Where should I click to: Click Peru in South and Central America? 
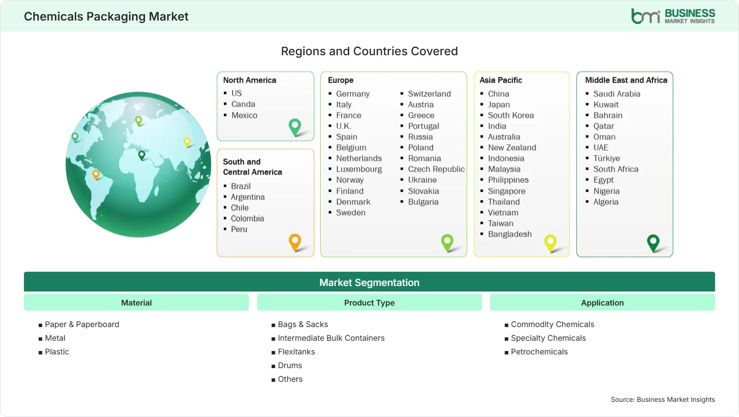239,229
